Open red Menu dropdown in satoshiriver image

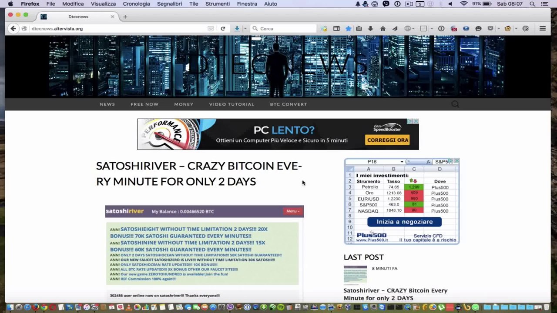[292, 211]
